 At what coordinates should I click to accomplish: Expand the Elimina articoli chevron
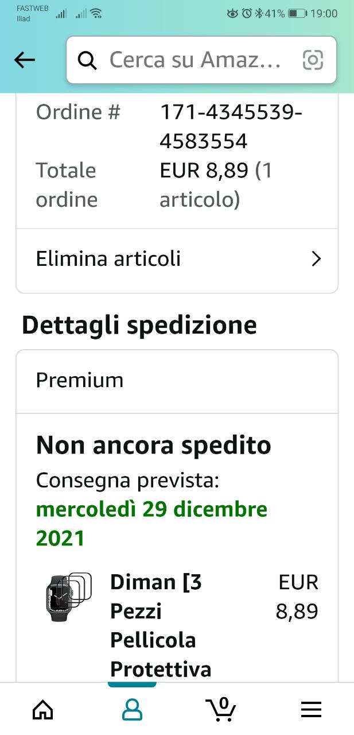coord(316,260)
